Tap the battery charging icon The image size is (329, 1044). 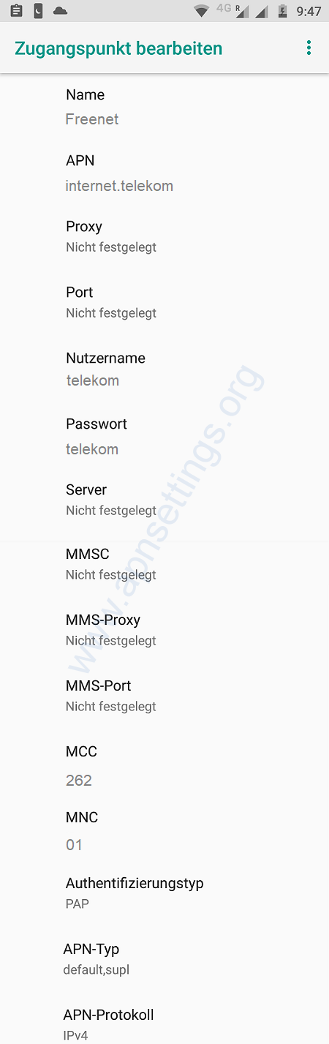point(282,12)
